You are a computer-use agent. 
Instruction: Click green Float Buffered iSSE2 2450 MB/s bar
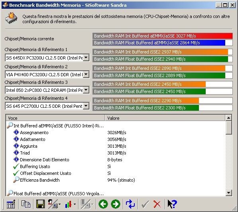(163, 91)
